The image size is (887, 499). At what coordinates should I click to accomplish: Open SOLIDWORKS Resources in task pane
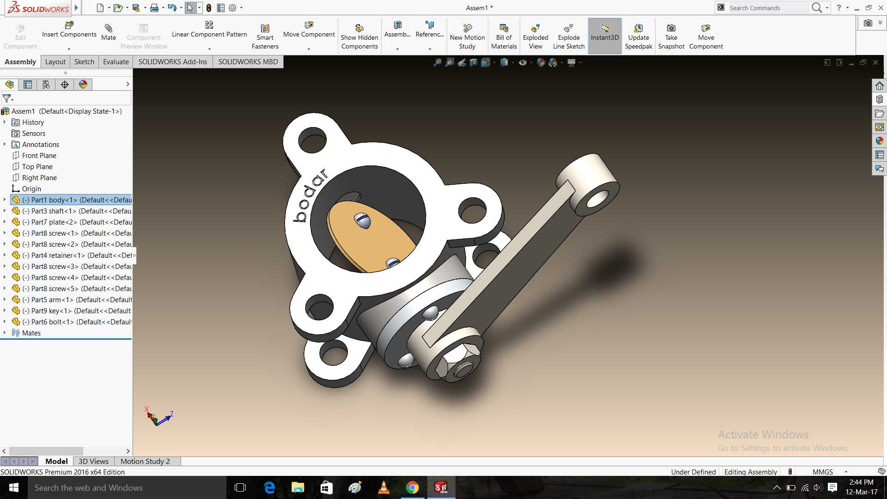click(879, 85)
